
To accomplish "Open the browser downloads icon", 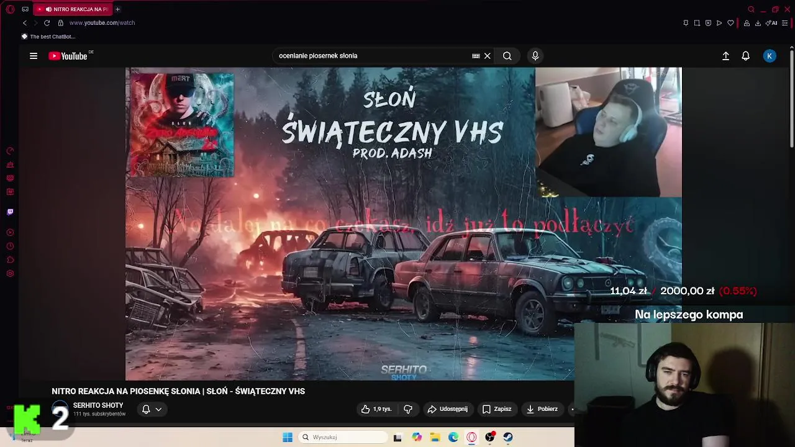I will click(758, 23).
